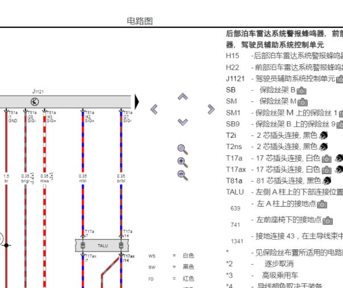Click 保险丝架 M 上的保险丝 1 text
Screen dimensions: 343x288
click(x=296, y=113)
